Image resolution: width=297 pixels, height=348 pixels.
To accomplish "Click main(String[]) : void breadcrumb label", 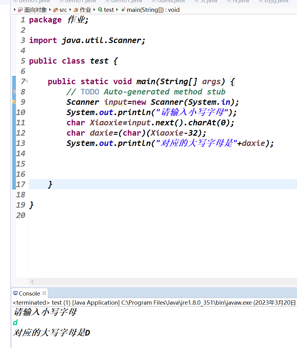I will (x=153, y=10).
